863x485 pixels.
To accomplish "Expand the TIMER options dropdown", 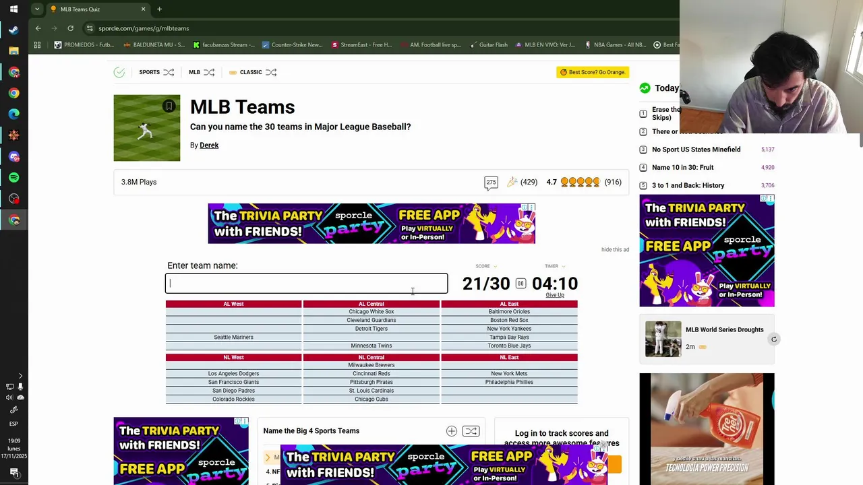I will [x=564, y=267].
